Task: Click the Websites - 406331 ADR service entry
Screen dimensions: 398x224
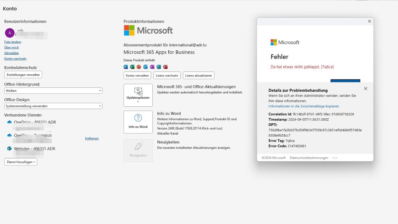Action: (x=34, y=149)
